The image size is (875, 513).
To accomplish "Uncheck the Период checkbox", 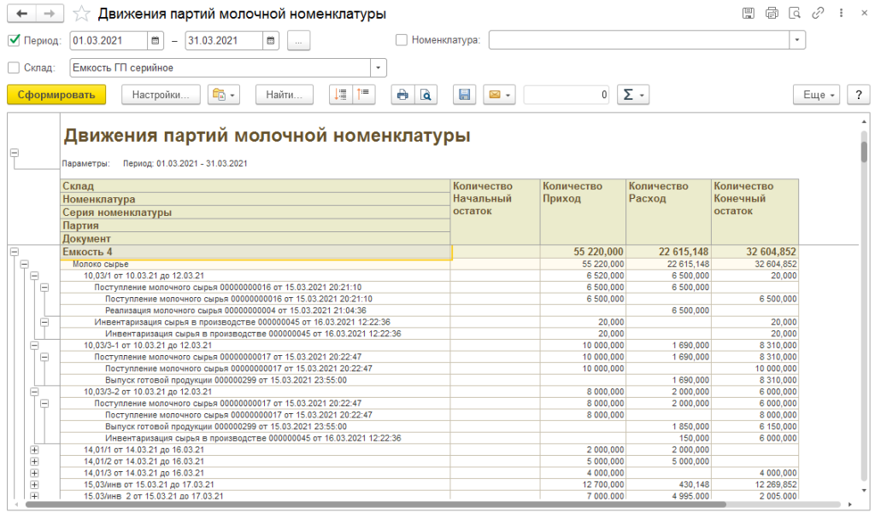I will (14, 40).
